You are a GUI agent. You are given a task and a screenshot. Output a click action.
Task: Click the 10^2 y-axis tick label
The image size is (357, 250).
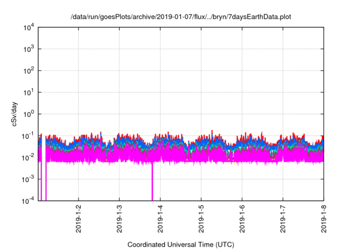(x=29, y=71)
